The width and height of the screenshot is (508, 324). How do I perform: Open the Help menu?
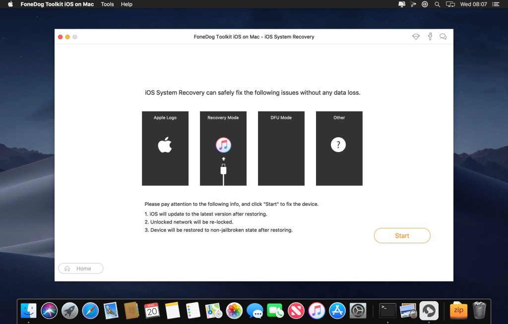127,4
